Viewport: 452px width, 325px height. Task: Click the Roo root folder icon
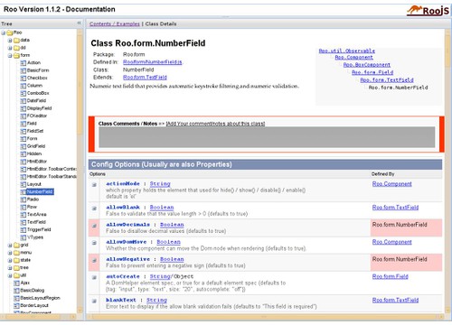pos(10,32)
